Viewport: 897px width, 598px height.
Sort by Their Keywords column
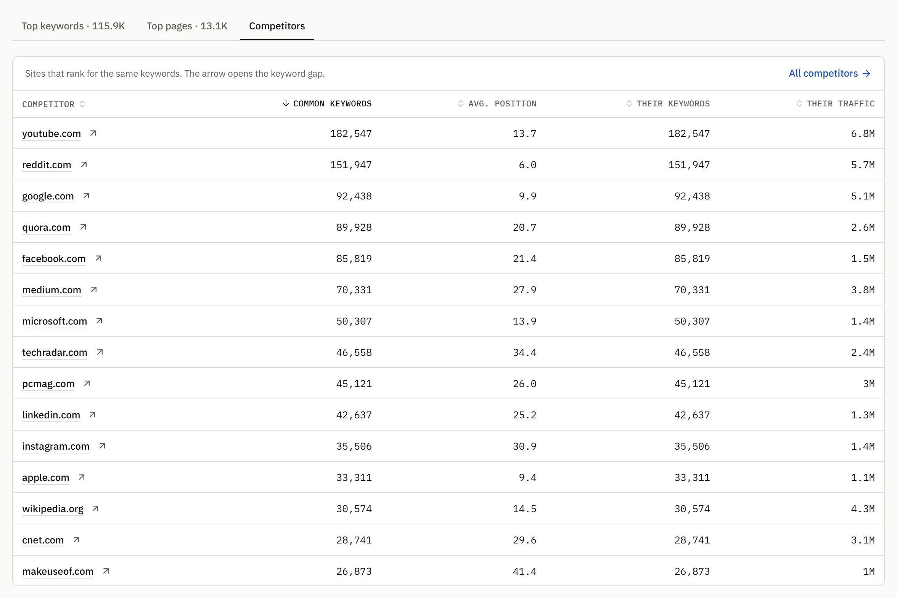click(668, 104)
